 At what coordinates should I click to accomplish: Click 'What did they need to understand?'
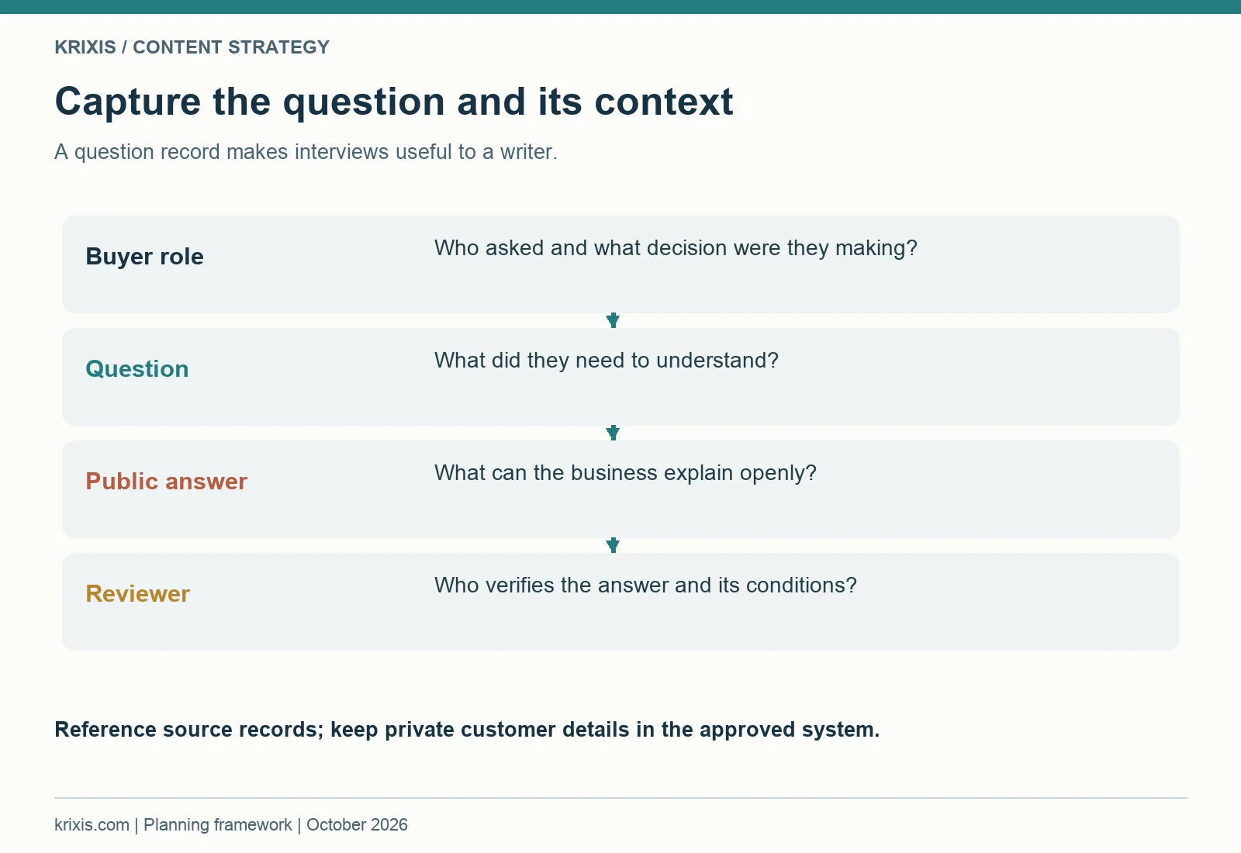[x=606, y=361]
